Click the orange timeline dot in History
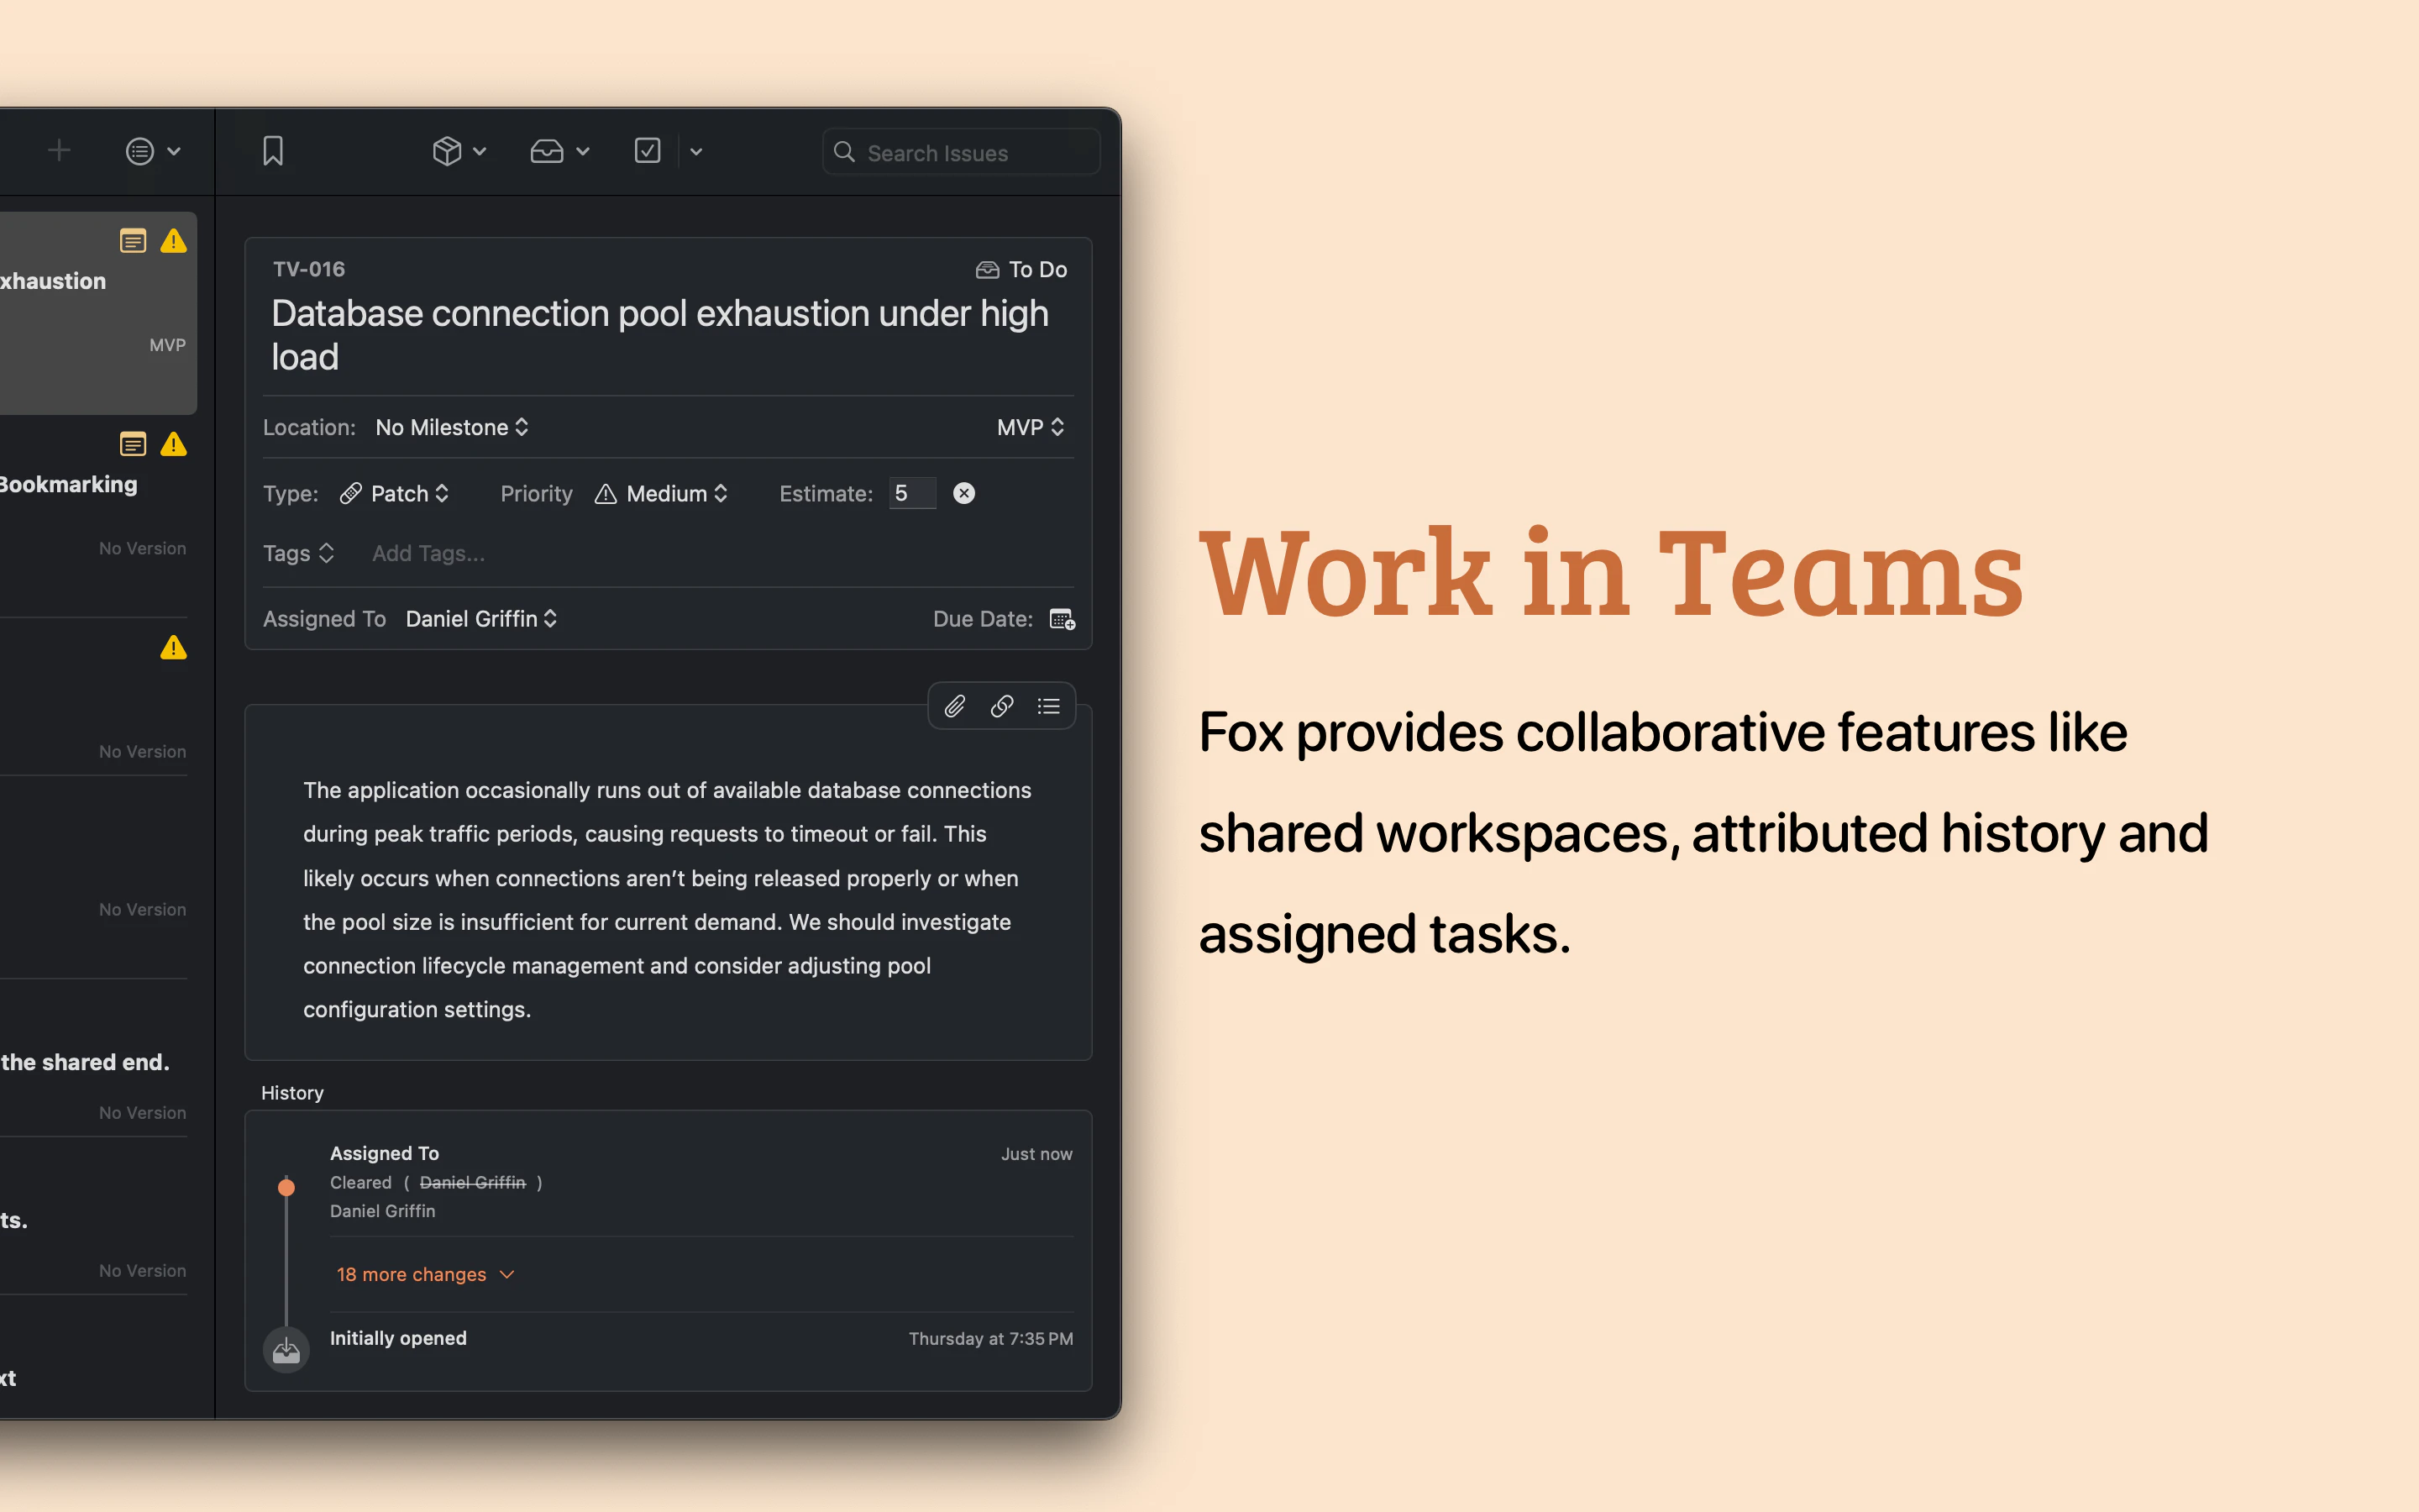The height and width of the screenshot is (1512, 2419). 286,1187
